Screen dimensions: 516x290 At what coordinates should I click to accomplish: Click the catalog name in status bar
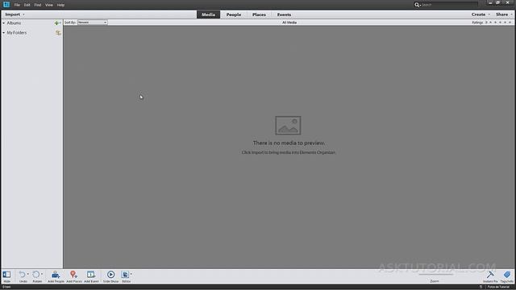498,287
